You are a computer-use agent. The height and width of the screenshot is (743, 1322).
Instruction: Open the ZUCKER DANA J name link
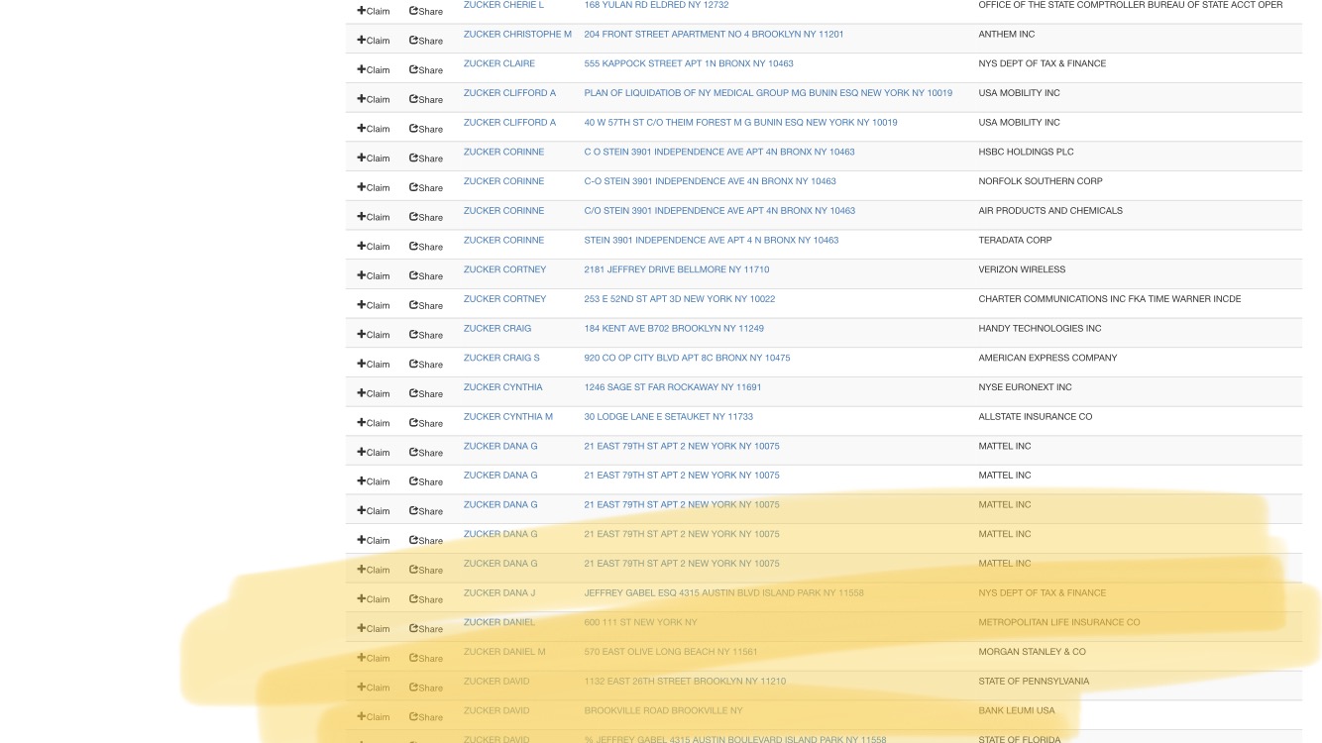point(499,593)
